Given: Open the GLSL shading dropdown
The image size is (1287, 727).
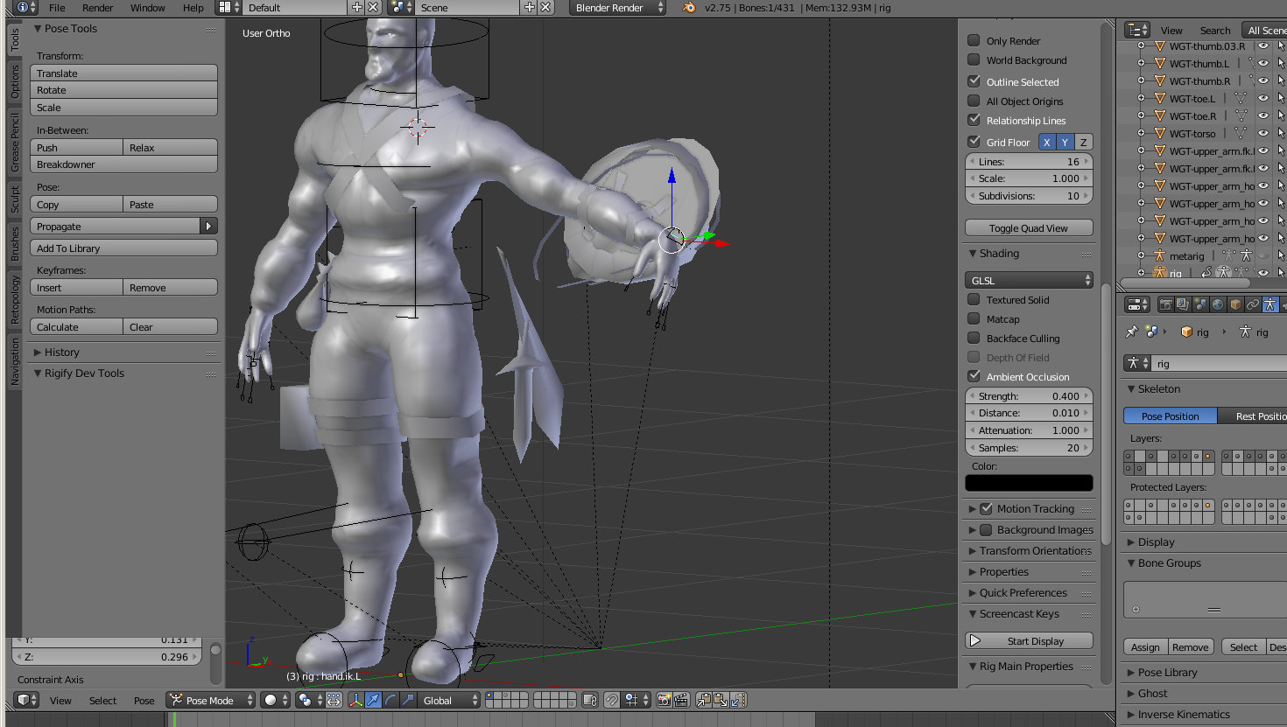Looking at the screenshot, I should coord(1029,280).
